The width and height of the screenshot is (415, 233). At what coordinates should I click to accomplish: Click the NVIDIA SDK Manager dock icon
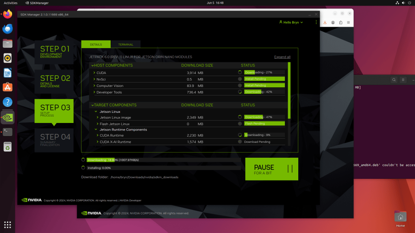[x=8, y=118]
